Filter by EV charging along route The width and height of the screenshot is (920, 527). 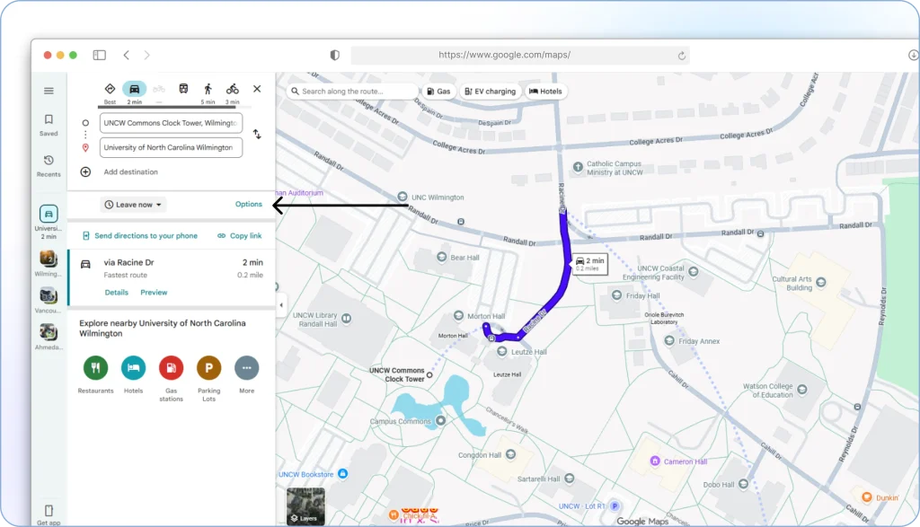(x=490, y=92)
